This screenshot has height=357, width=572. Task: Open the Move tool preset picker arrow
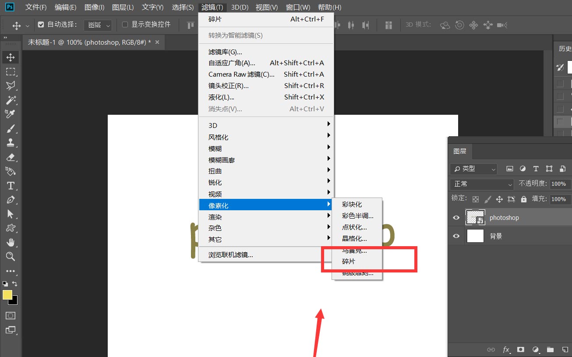pyautogui.click(x=28, y=25)
